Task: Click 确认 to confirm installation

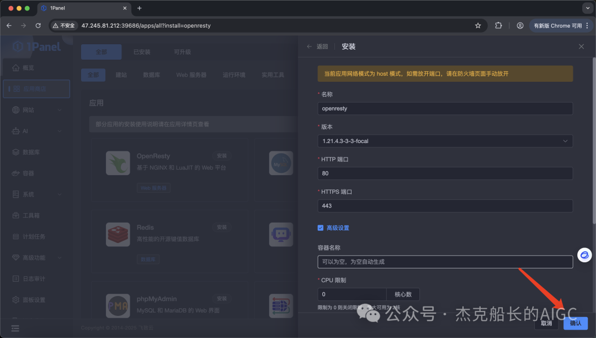Action: 576,323
